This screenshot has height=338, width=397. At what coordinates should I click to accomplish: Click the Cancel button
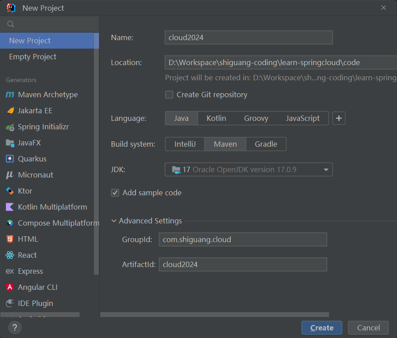point(368,328)
